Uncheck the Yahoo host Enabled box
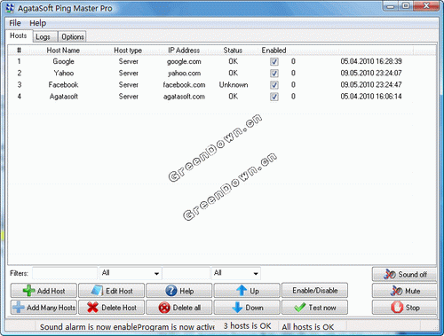444x336 pixels. click(274, 73)
